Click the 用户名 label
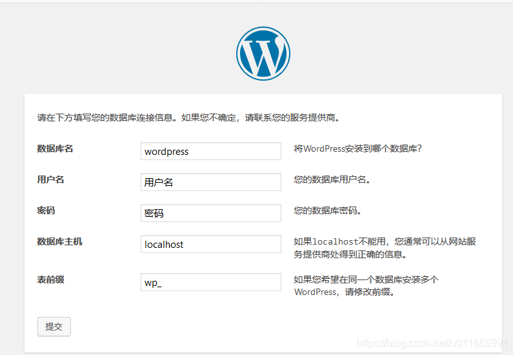 (50, 179)
